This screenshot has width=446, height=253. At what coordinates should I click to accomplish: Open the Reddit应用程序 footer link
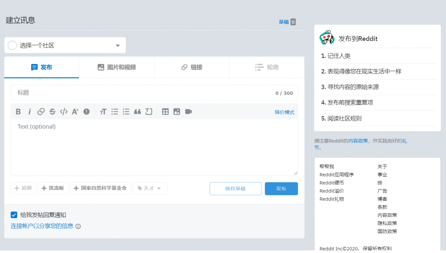click(337, 175)
